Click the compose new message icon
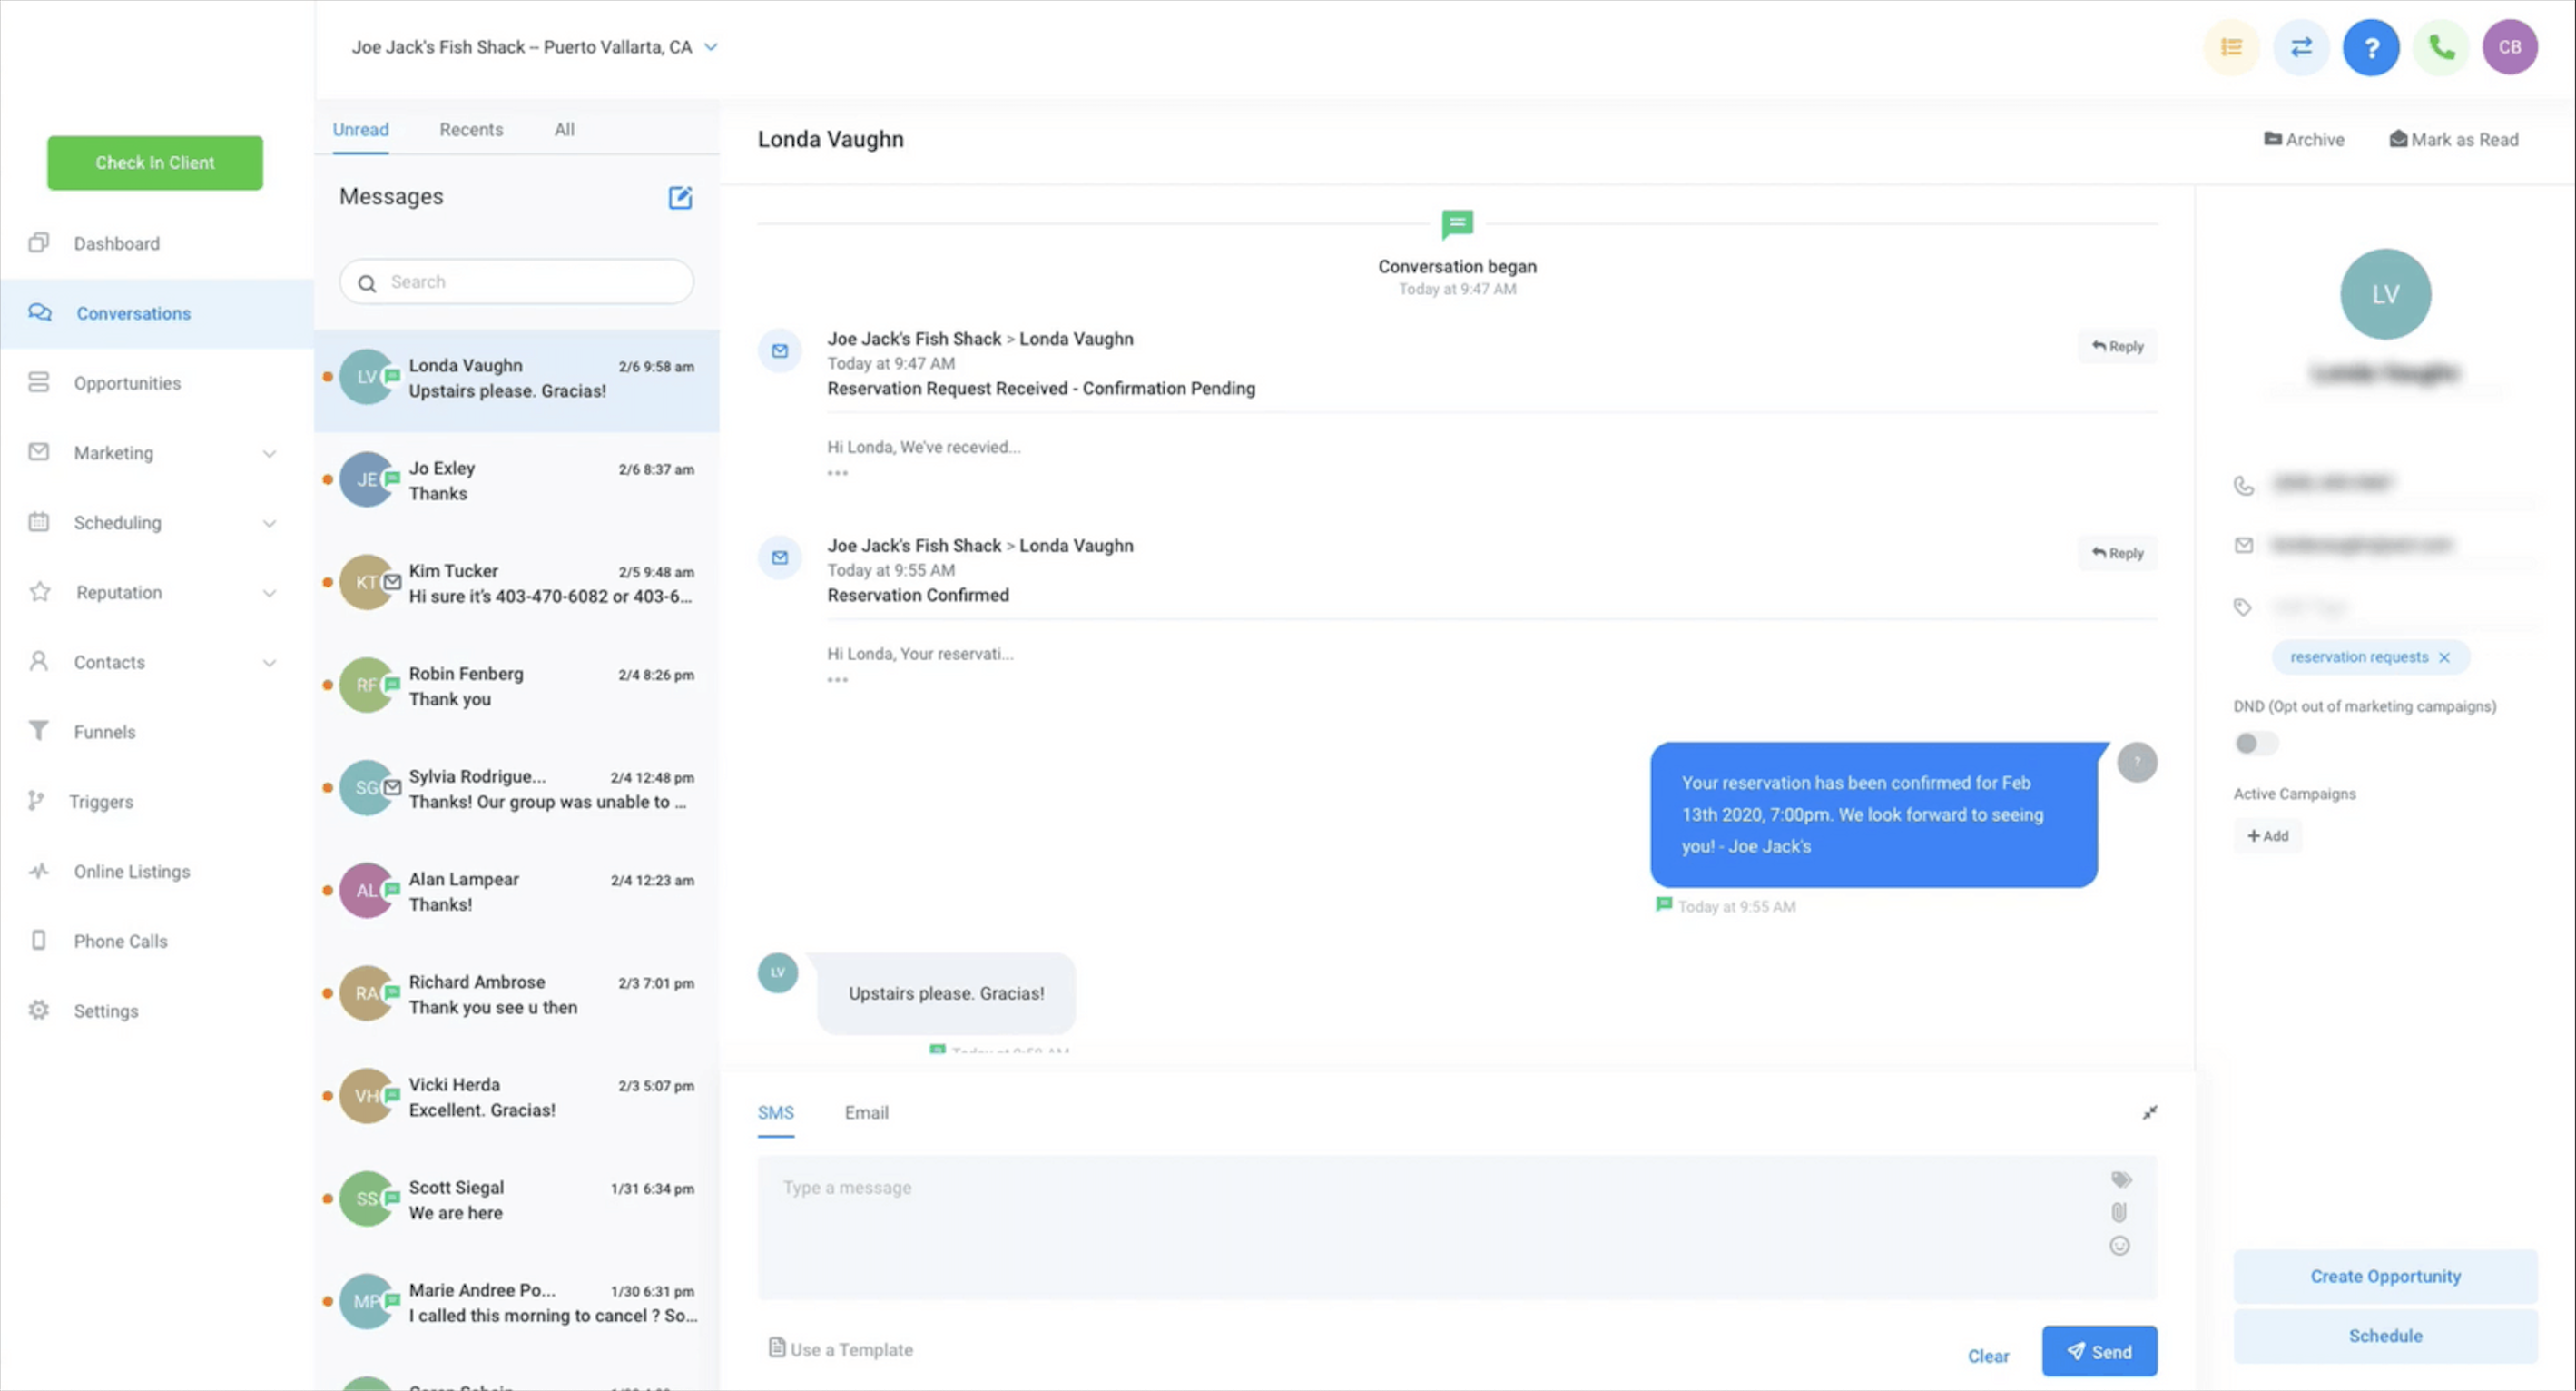Screen dimensions: 2576x1391 680,197
